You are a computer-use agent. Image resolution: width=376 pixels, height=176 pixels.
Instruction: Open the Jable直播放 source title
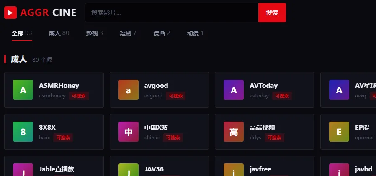click(x=57, y=169)
